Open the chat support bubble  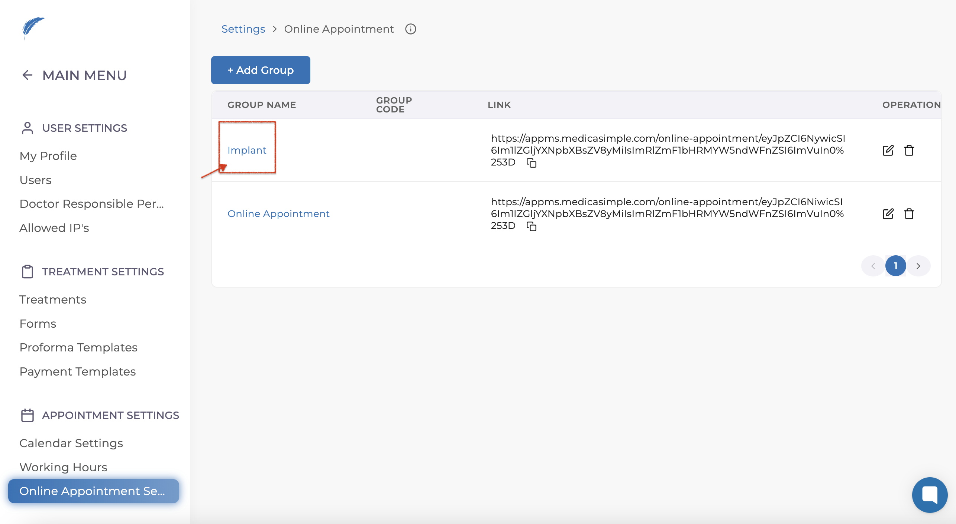click(929, 495)
